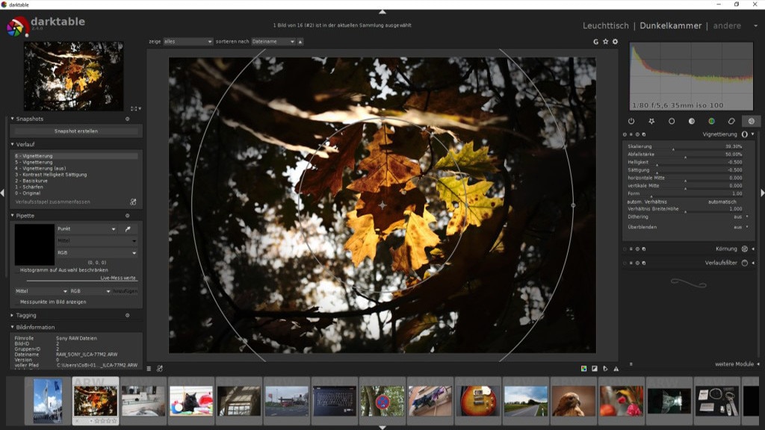Toggle Vignettierung module on/off power icon
This screenshot has height=430, width=765.
coord(625,134)
